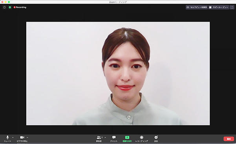Click the recording control icon
This screenshot has width=236, height=144.
point(141,137)
